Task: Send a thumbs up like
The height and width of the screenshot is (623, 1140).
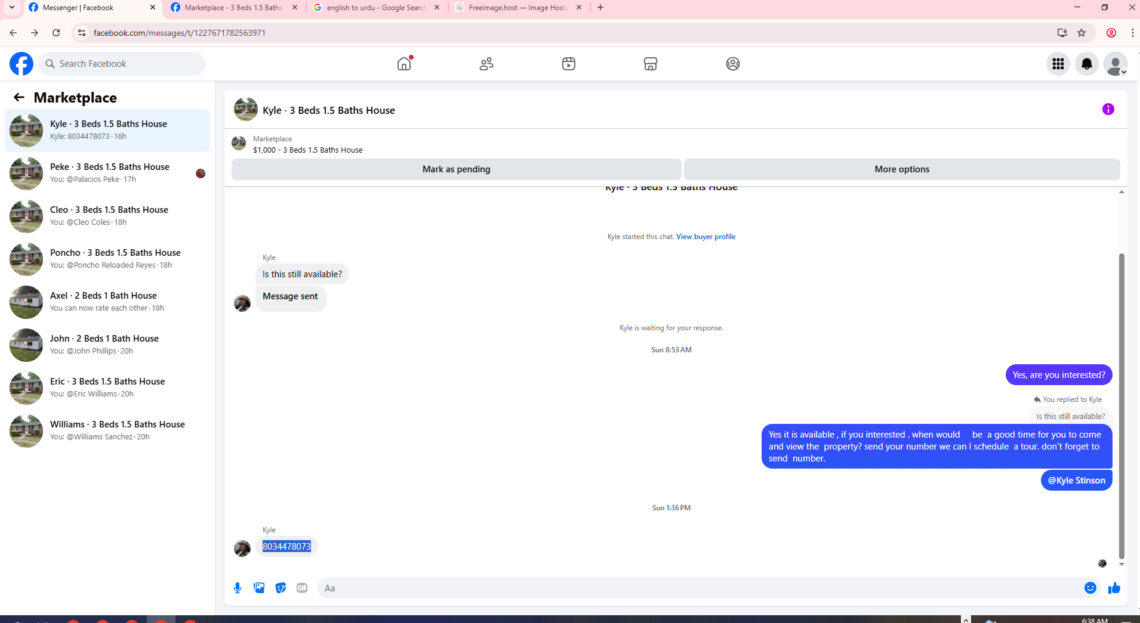Action: pyautogui.click(x=1114, y=588)
